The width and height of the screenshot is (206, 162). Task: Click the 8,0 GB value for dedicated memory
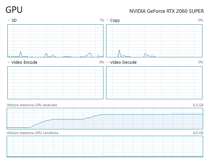[198, 105]
